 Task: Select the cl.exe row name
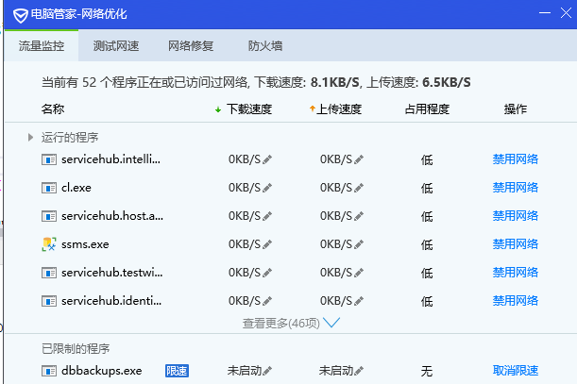76,188
